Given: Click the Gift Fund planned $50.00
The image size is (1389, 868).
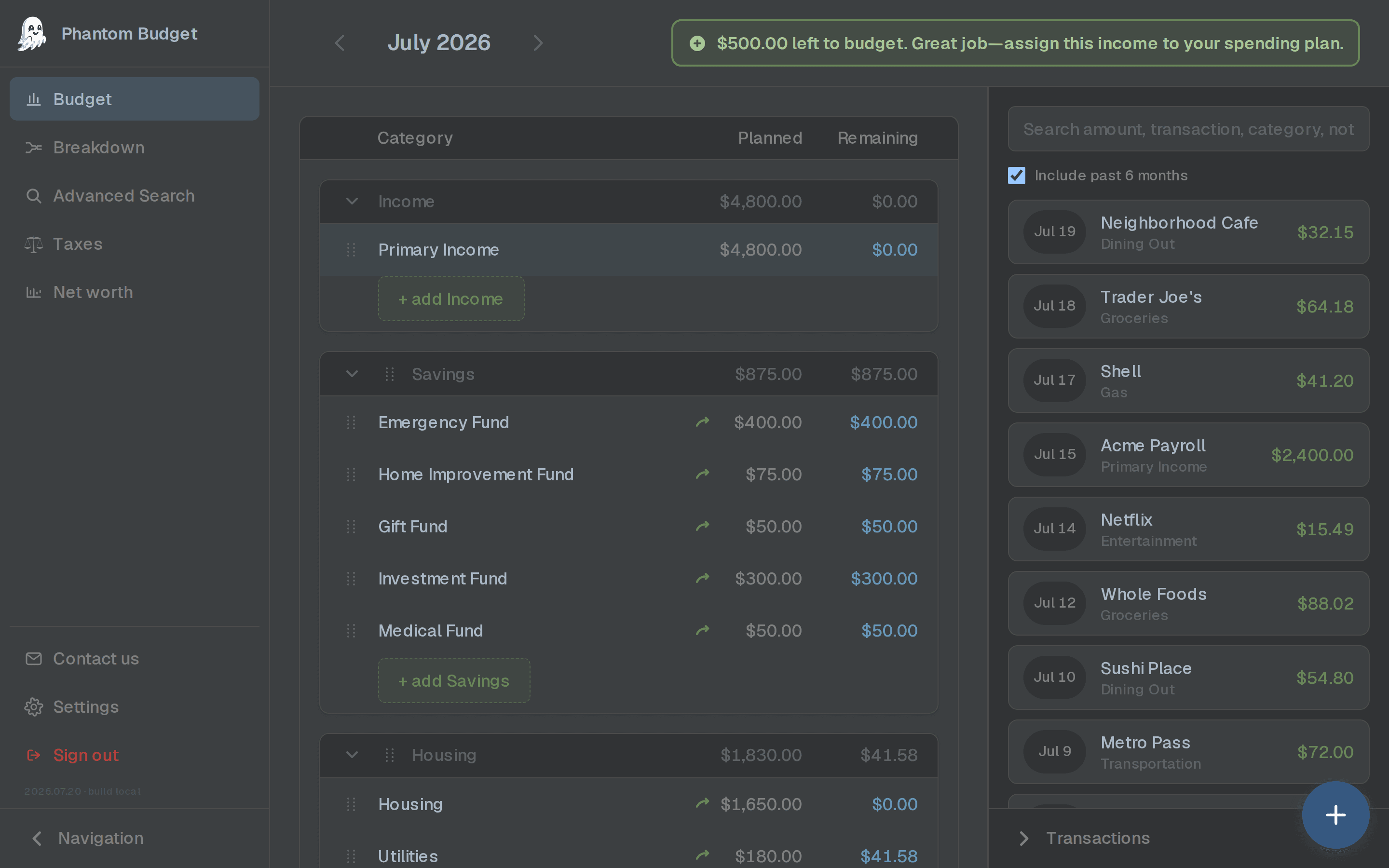Looking at the screenshot, I should tap(774, 527).
